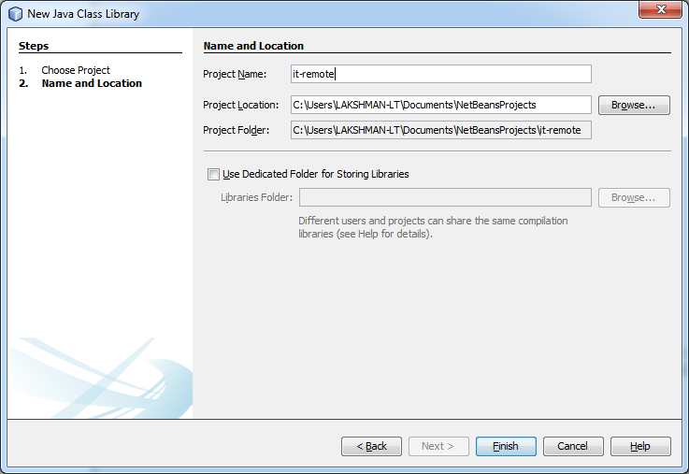Click the Steps heading
This screenshot has width=689, height=474.
point(34,46)
